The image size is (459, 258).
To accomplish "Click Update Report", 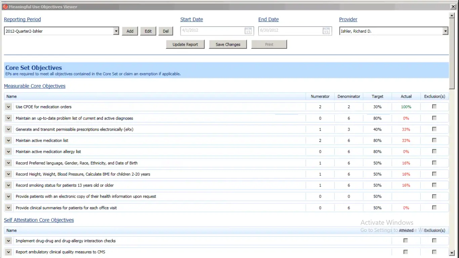I will coord(185,44).
